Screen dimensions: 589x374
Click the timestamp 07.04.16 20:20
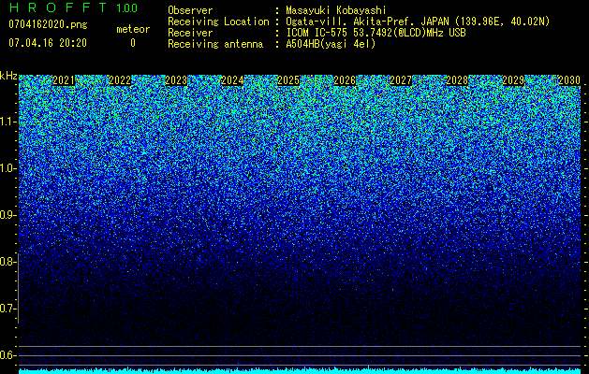click(x=48, y=43)
